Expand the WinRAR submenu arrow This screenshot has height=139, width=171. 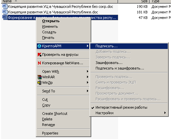87,77
